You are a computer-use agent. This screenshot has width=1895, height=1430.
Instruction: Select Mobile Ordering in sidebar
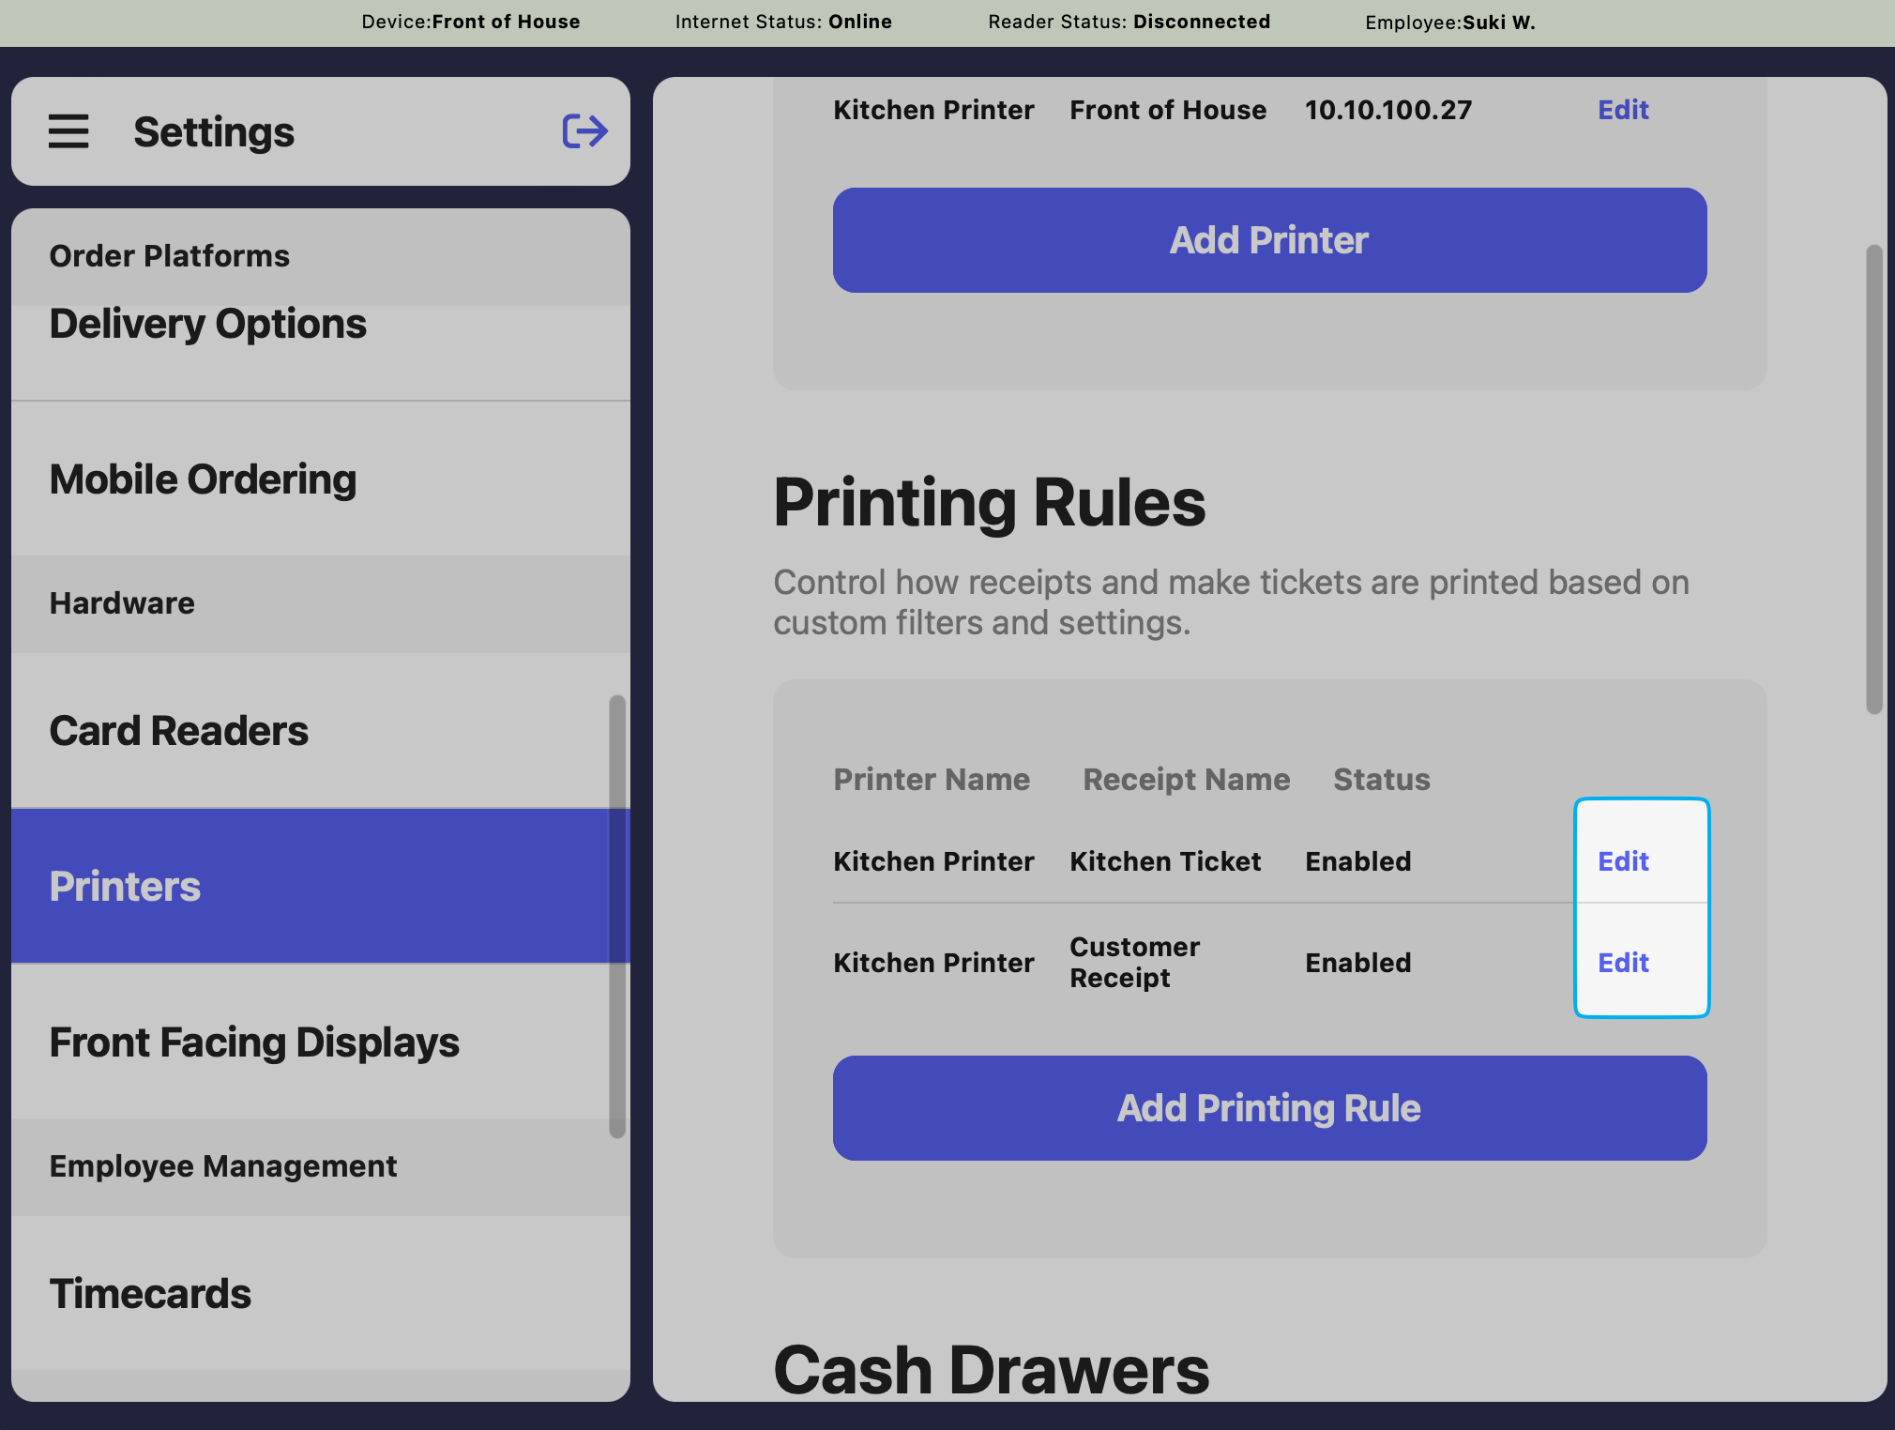point(204,479)
